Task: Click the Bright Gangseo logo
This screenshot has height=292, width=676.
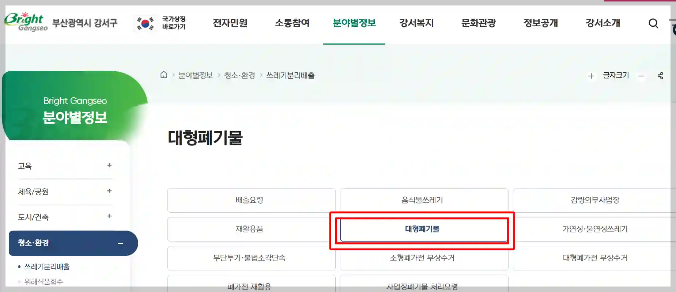Action: (x=26, y=22)
